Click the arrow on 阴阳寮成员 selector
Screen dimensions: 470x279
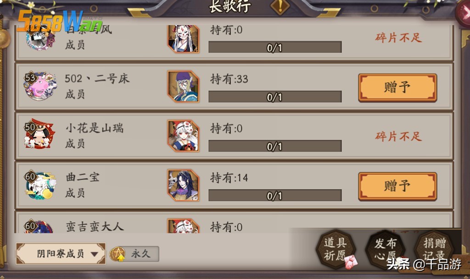point(95,254)
